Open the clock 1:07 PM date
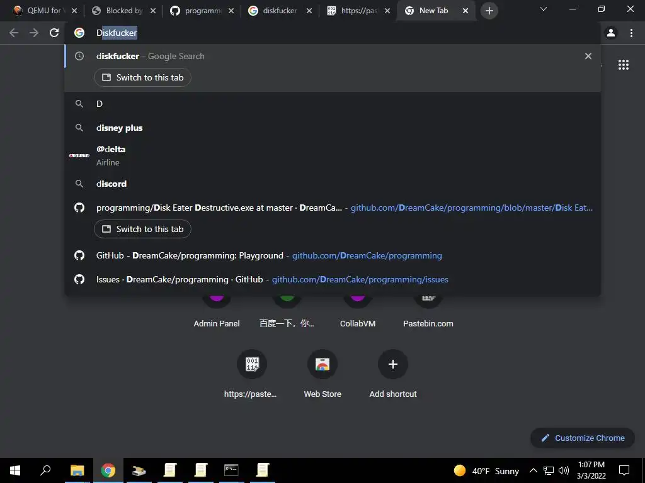 point(591,470)
